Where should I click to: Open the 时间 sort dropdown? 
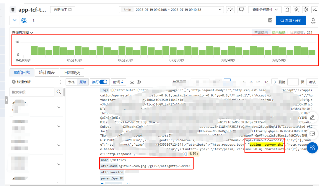(118, 82)
